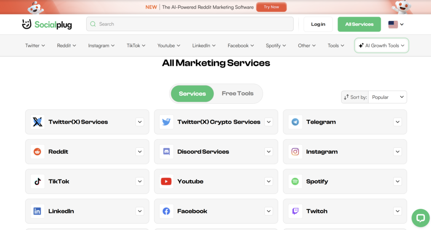Click the Instagram camera icon

click(x=295, y=152)
